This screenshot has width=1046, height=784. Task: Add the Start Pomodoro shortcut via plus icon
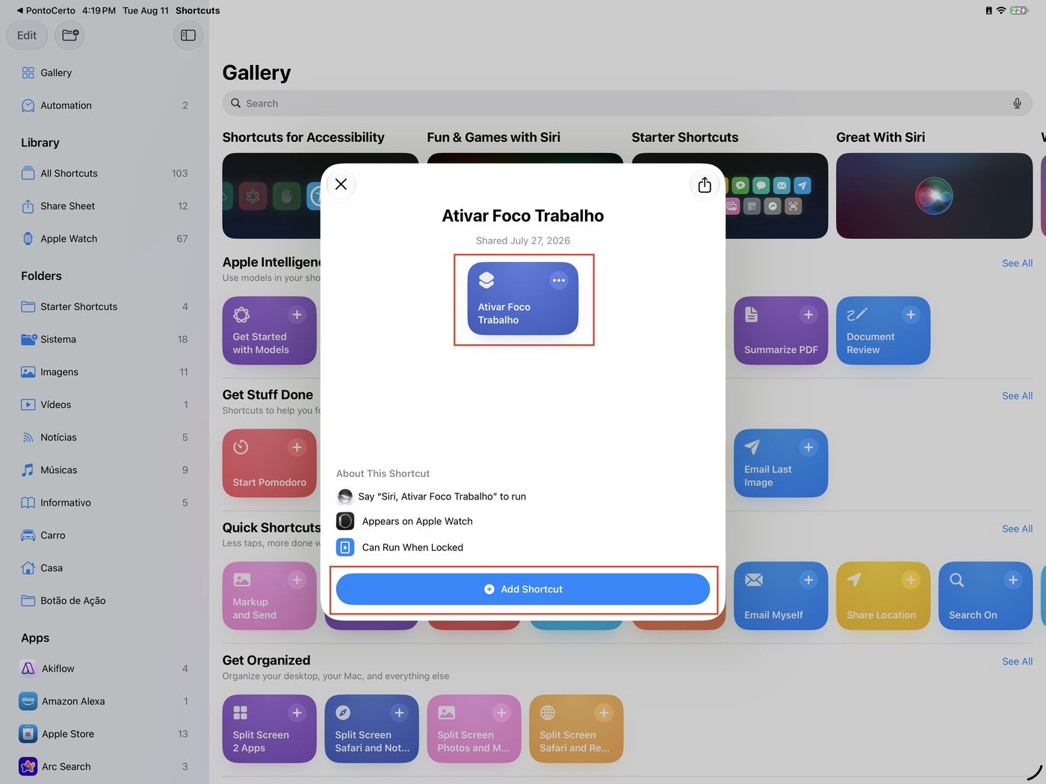pos(297,447)
